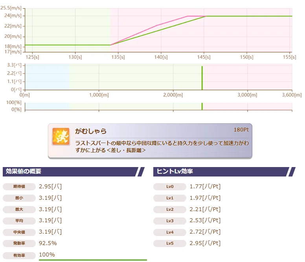Click the 135[s] time axis label
The height and width of the screenshot is (262, 305).
point(118,57)
